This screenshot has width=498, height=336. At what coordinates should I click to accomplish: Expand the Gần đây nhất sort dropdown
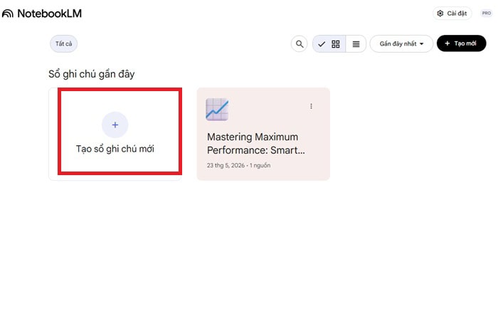(x=401, y=43)
